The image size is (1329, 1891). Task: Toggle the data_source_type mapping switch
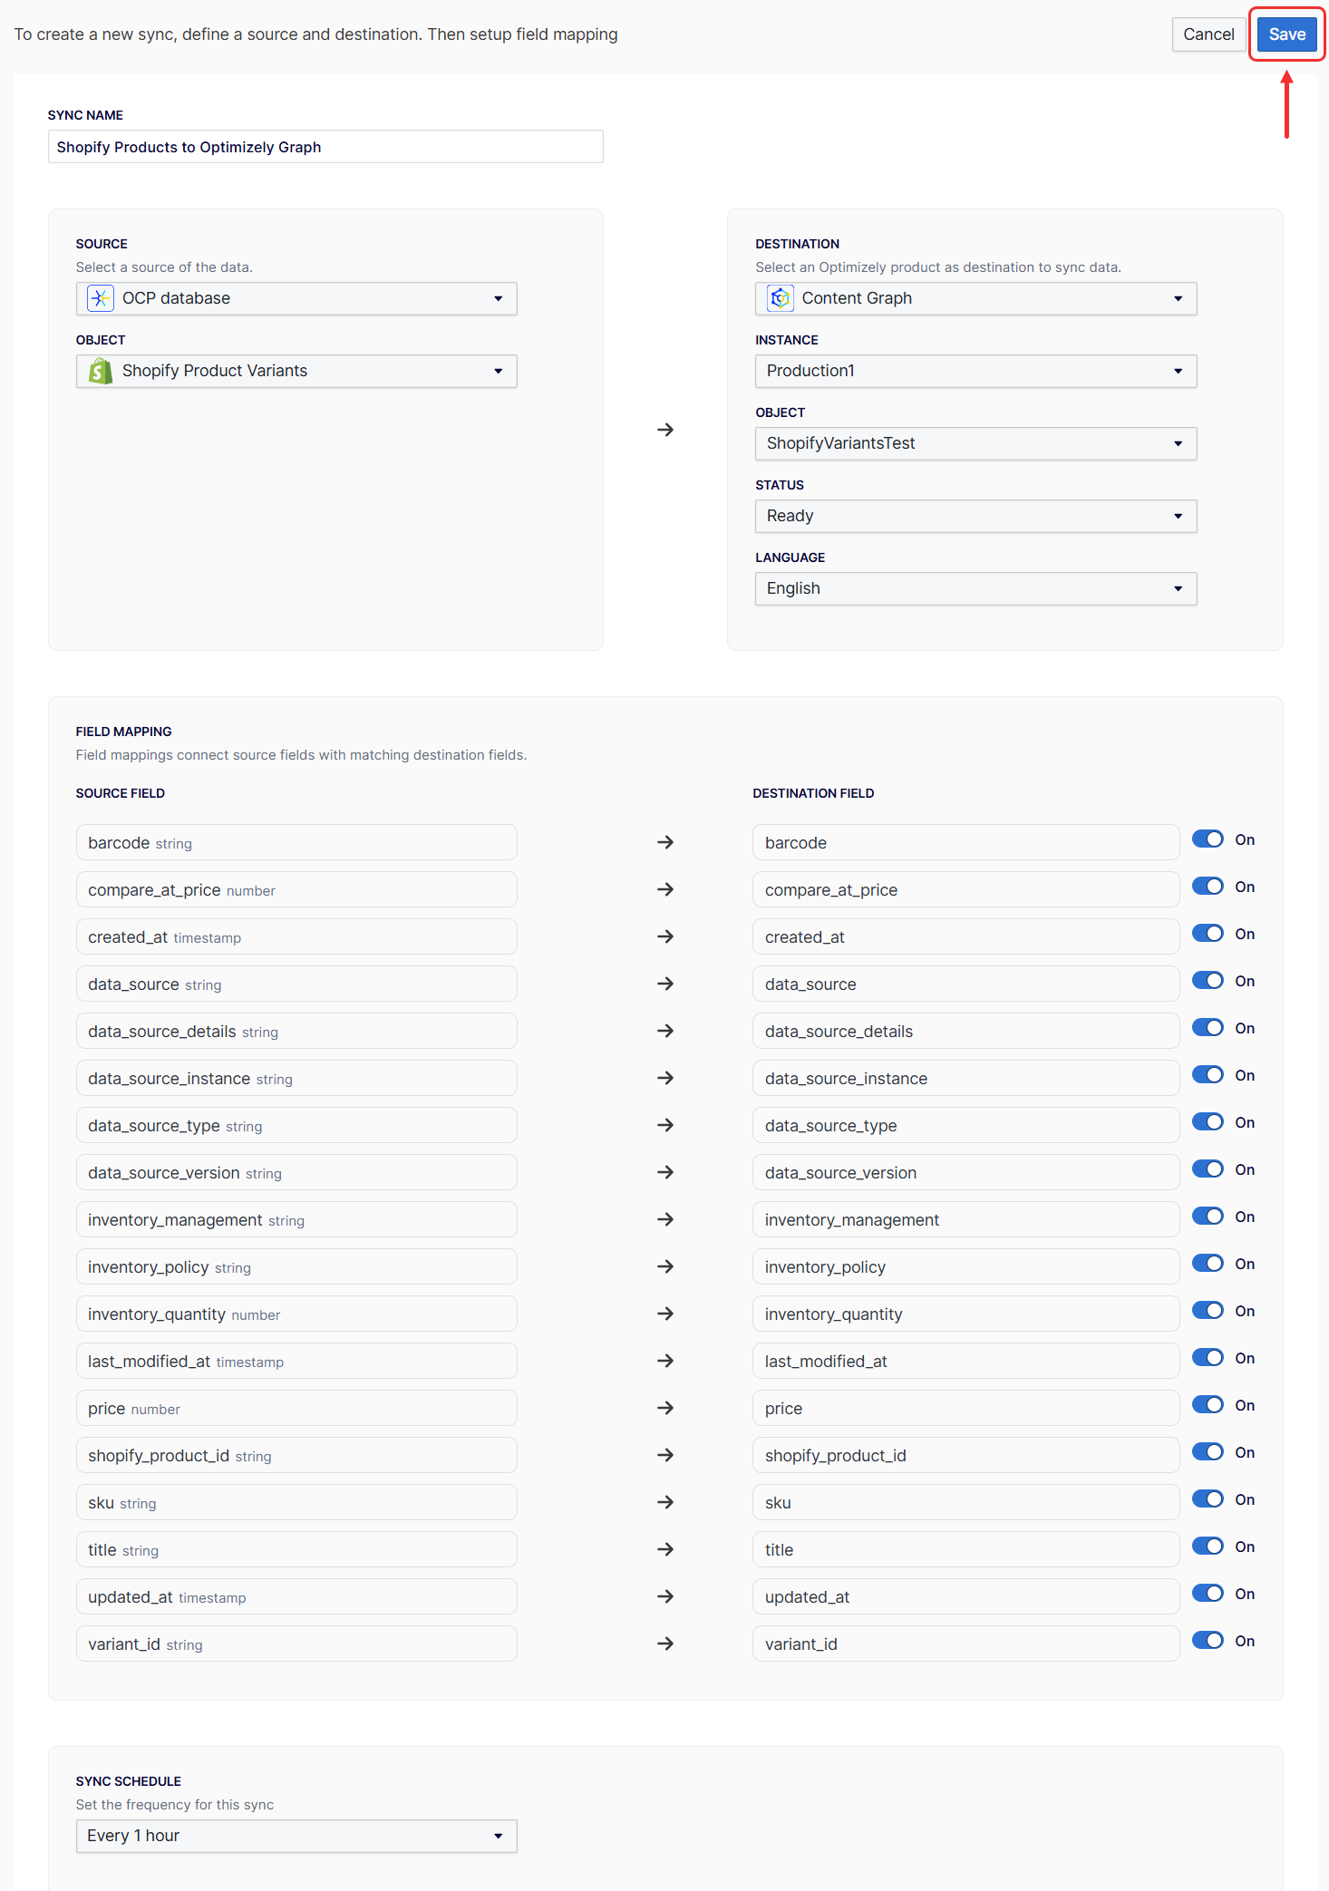[1208, 1122]
